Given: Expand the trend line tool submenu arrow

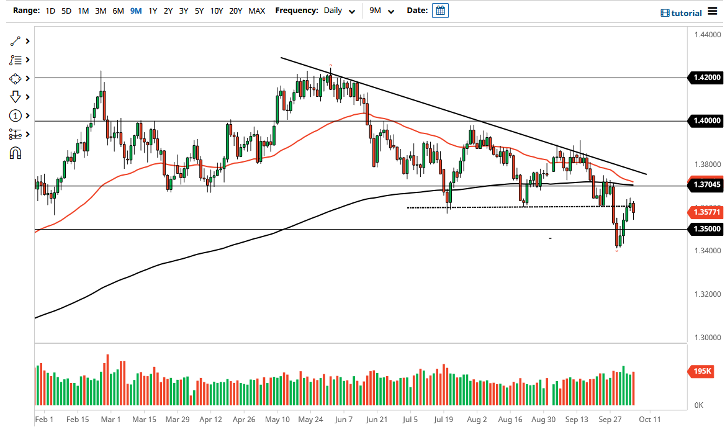Looking at the screenshot, I should 28,41.
